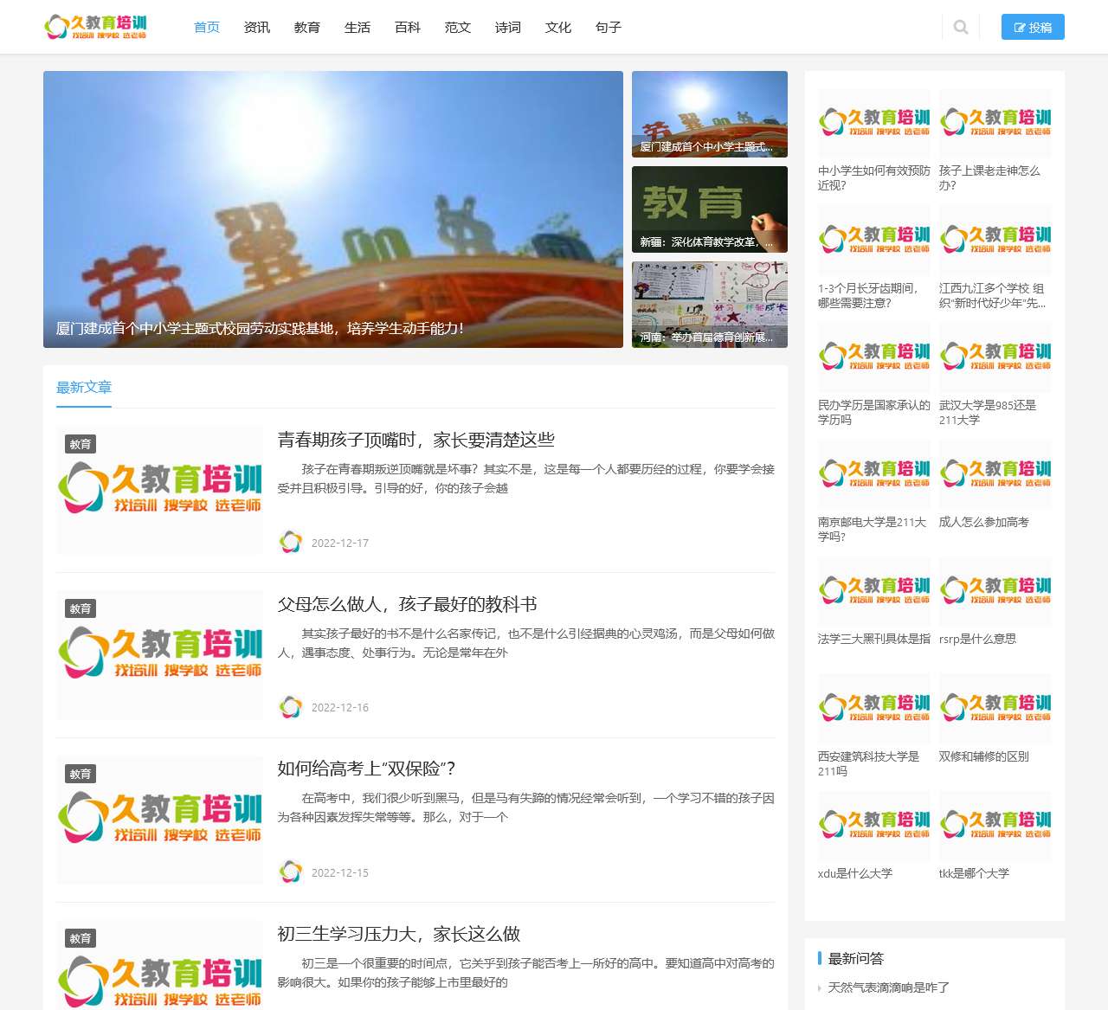Open the 百科 menu item

click(x=408, y=27)
